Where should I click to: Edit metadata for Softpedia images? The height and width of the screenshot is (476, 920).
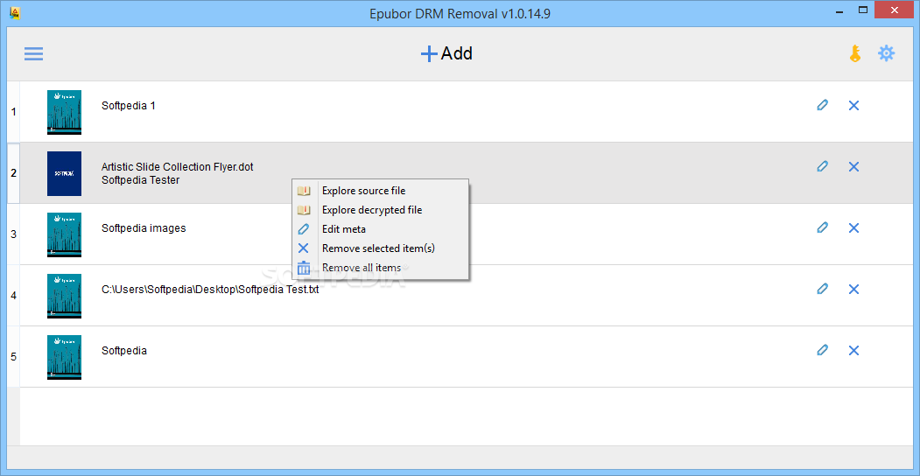coord(823,227)
